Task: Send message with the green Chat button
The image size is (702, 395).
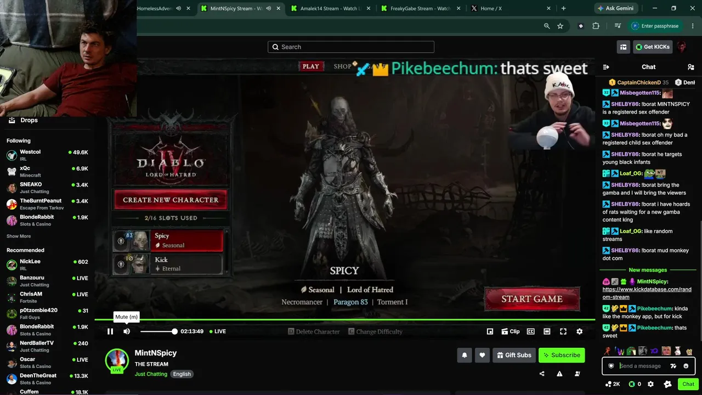Action: [688, 384]
